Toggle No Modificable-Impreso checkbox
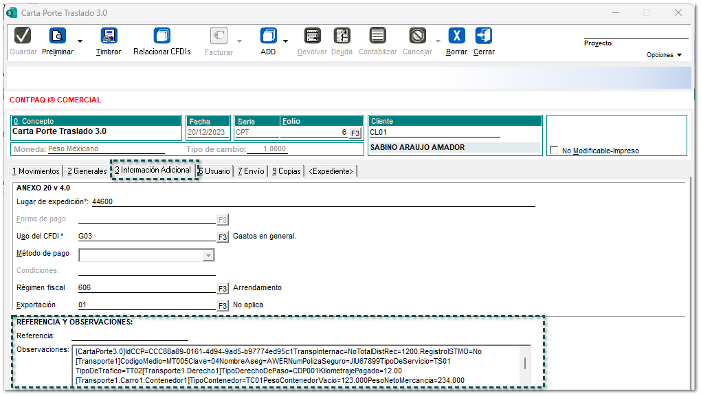The width and height of the screenshot is (701, 396). [x=554, y=151]
